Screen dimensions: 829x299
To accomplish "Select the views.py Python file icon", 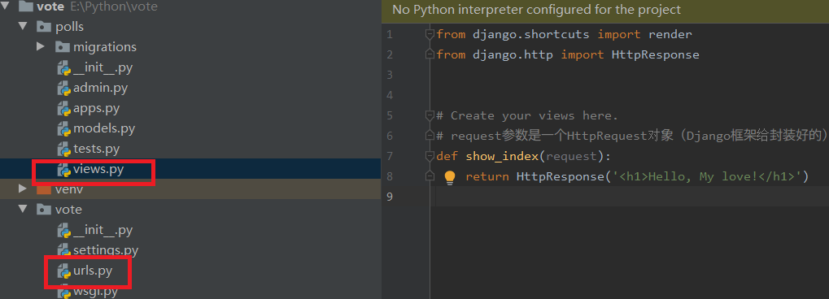I will 64,170.
